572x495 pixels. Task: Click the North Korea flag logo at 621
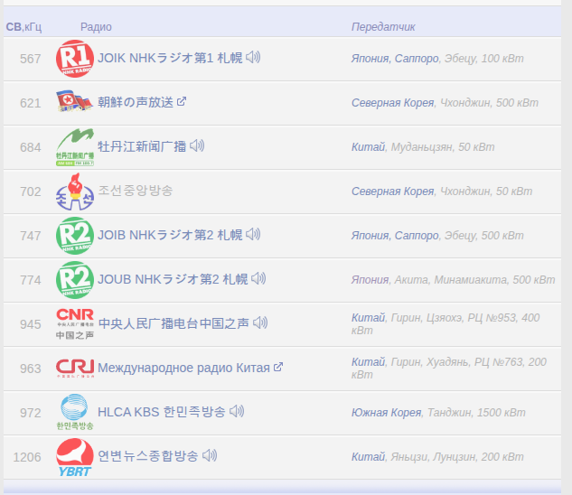coord(75,101)
